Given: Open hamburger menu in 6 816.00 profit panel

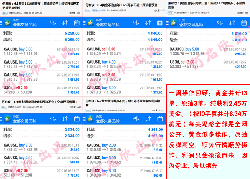Looking at the screenshot, I should tap(167, 23).
